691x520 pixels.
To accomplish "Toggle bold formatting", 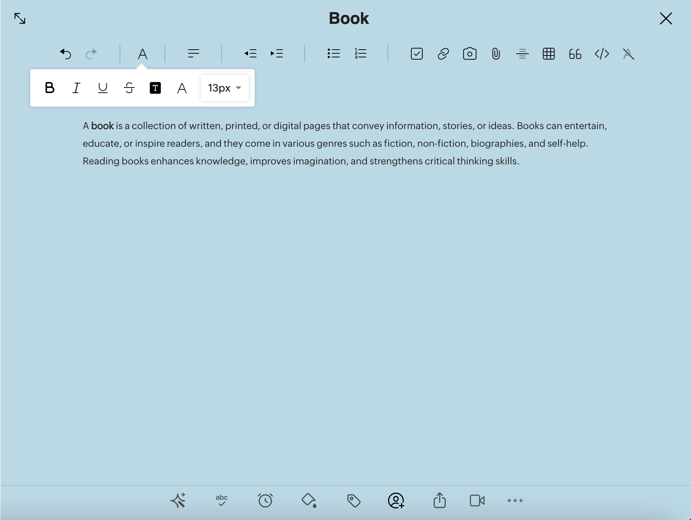I will (x=50, y=88).
